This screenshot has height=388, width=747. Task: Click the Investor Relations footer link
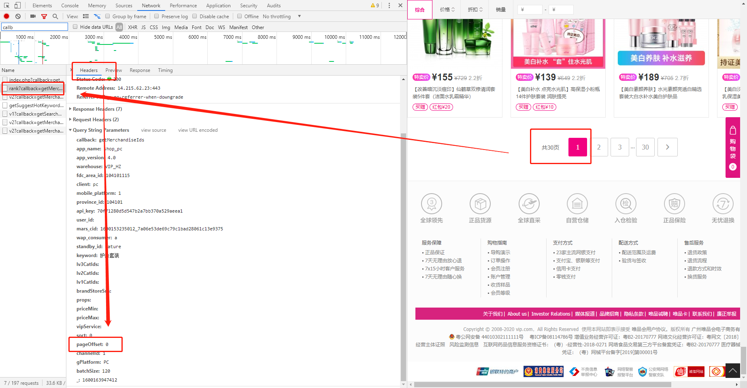click(x=551, y=314)
